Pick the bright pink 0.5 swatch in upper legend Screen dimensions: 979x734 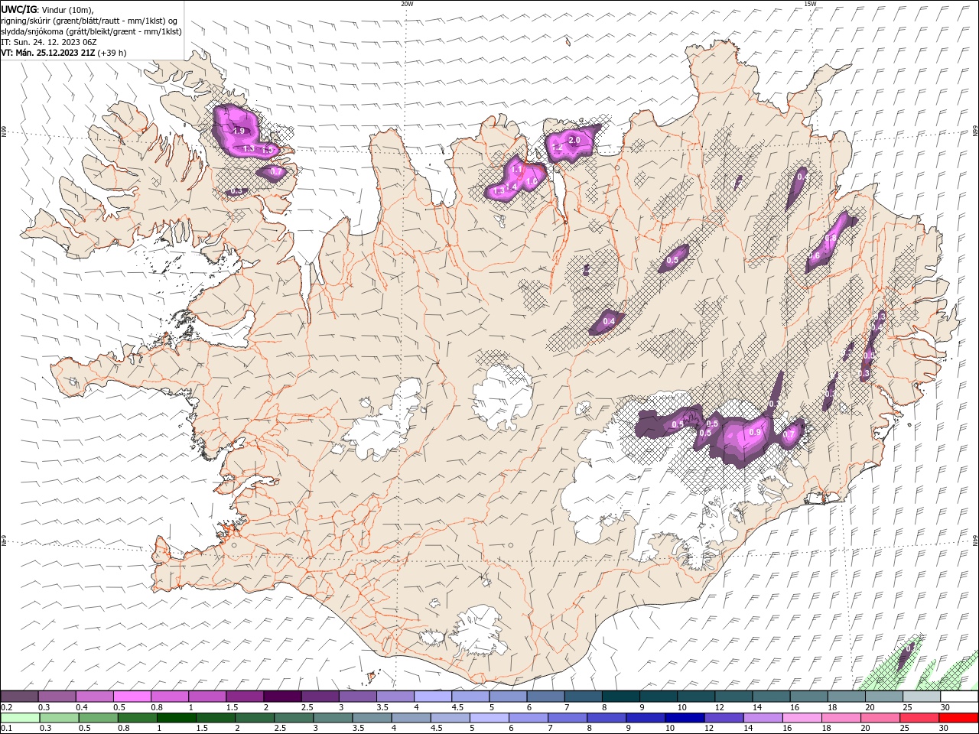pyautogui.click(x=132, y=697)
